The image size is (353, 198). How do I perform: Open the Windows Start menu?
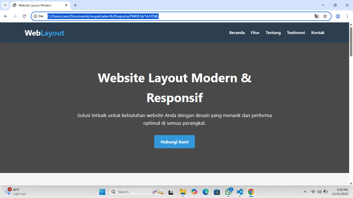coord(102,192)
